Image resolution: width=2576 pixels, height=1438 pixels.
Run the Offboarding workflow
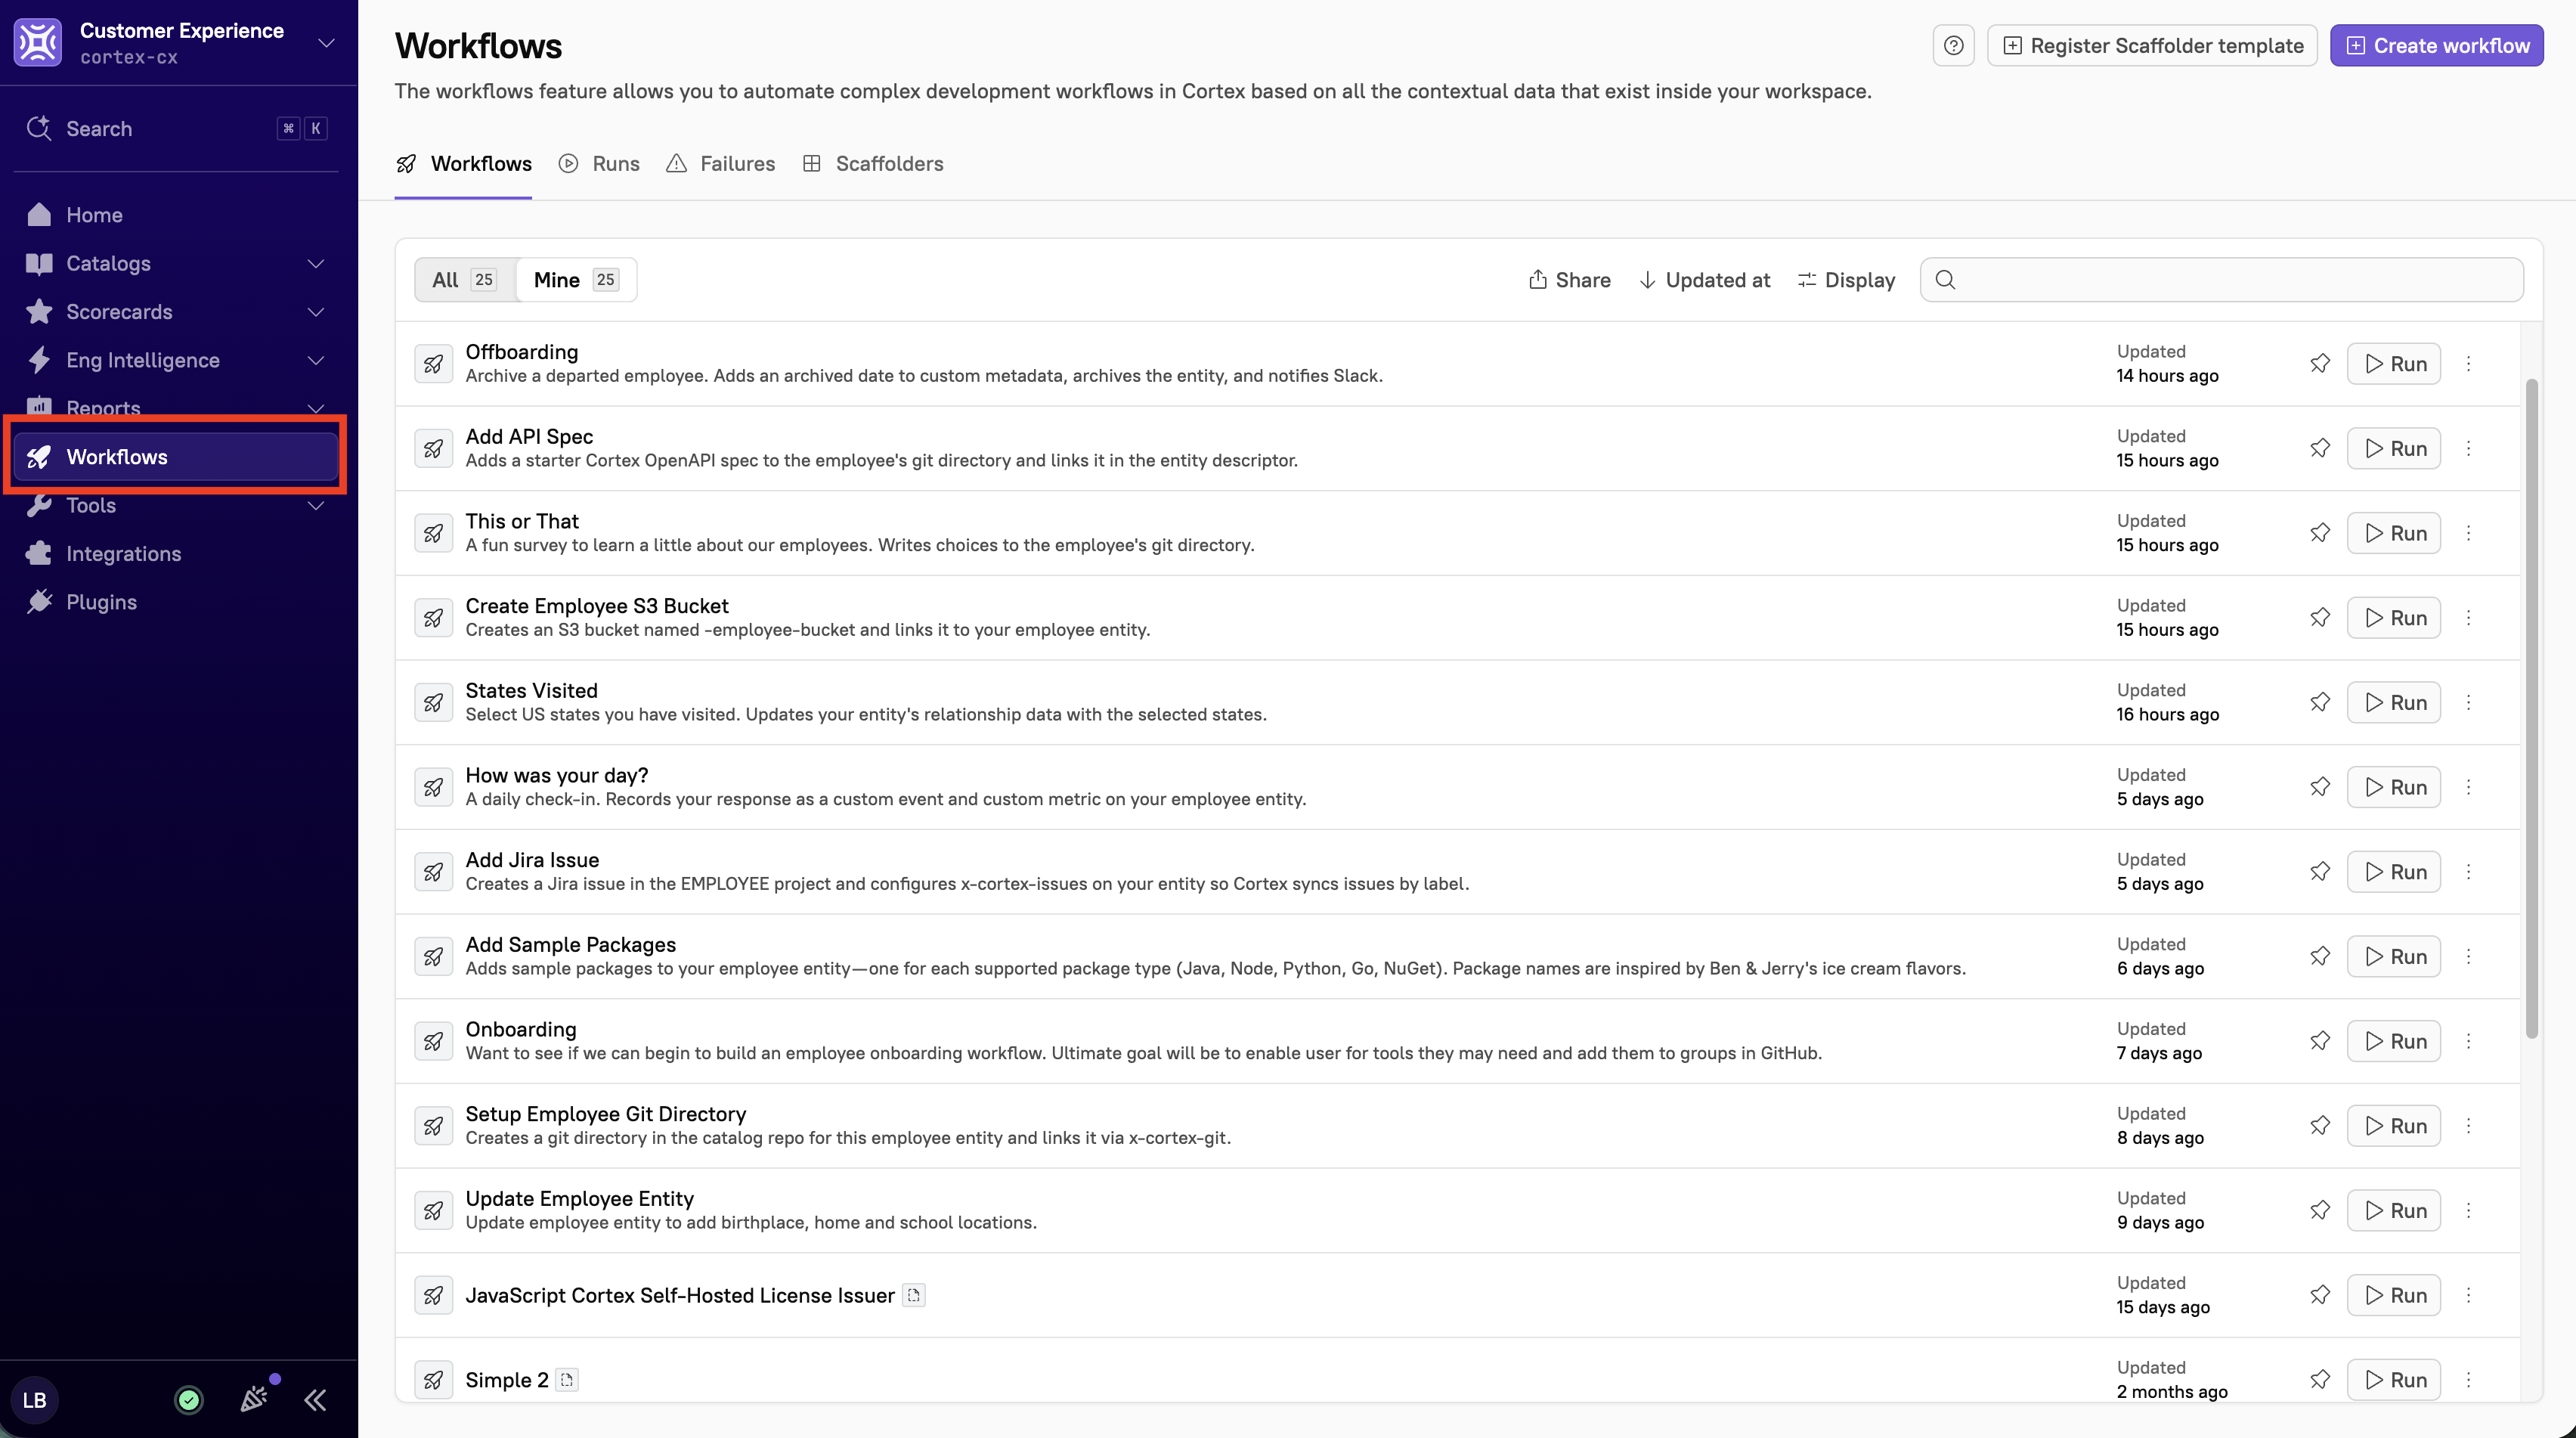pyautogui.click(x=2394, y=364)
